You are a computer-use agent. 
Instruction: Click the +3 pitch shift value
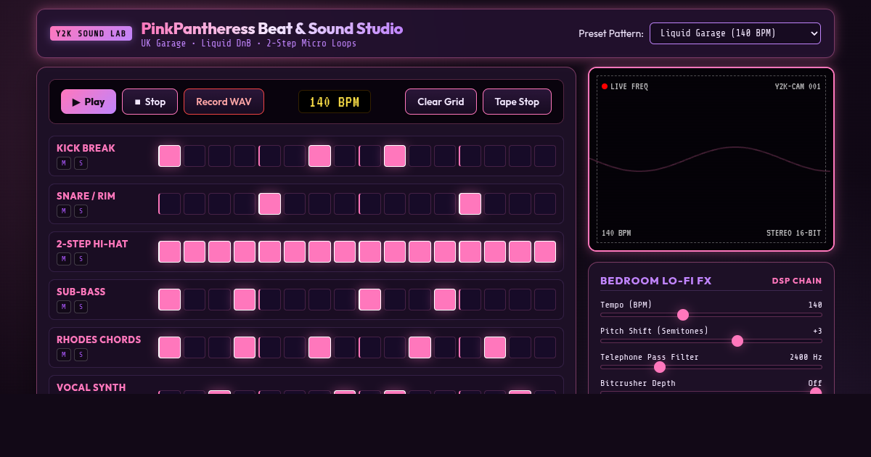817,331
